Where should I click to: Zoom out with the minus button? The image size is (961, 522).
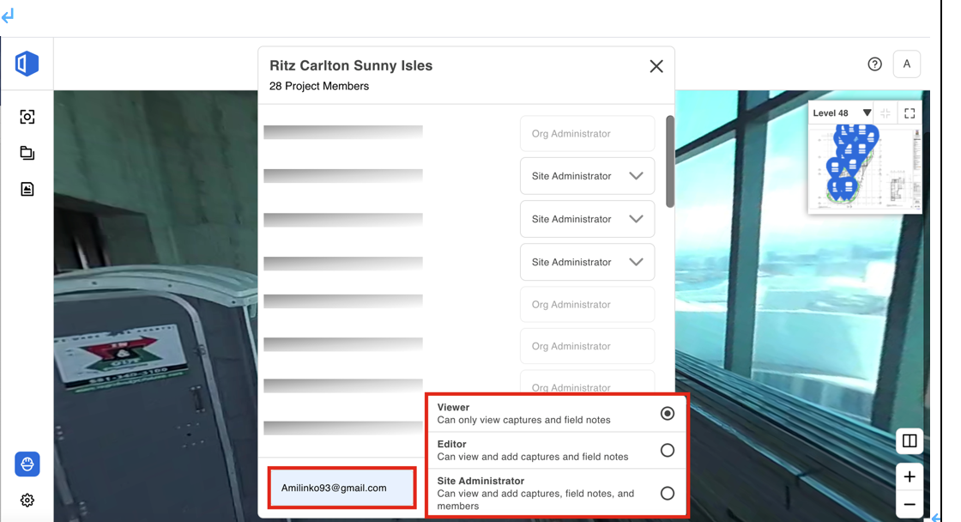(910, 505)
